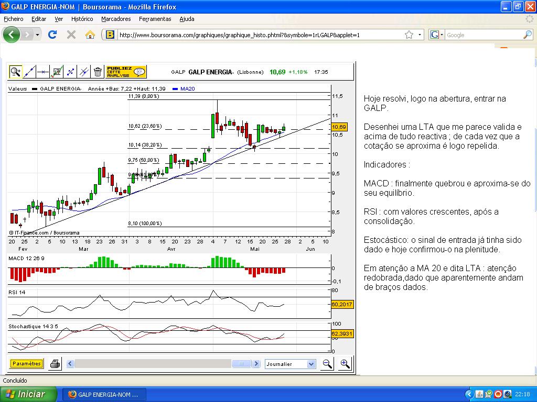Click the 10,62 (23,60%) Fibonacci level label

tap(145, 126)
